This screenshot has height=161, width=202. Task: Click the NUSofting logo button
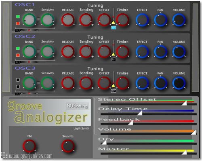pos(78,106)
